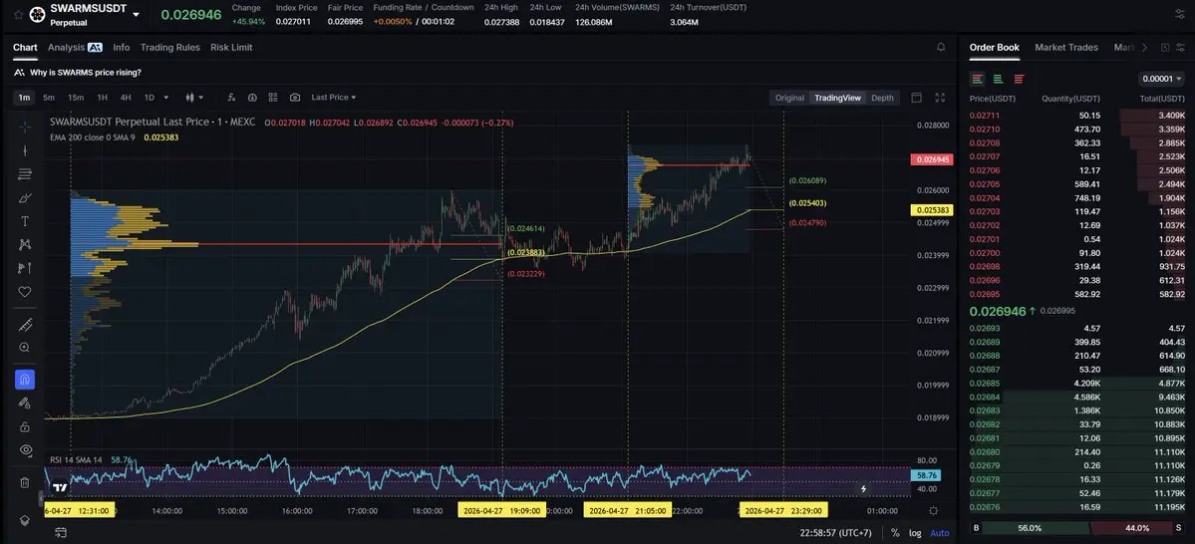Screen dimensions: 1195x544
Task: Select the text annotation tool (T)
Action: coord(24,221)
